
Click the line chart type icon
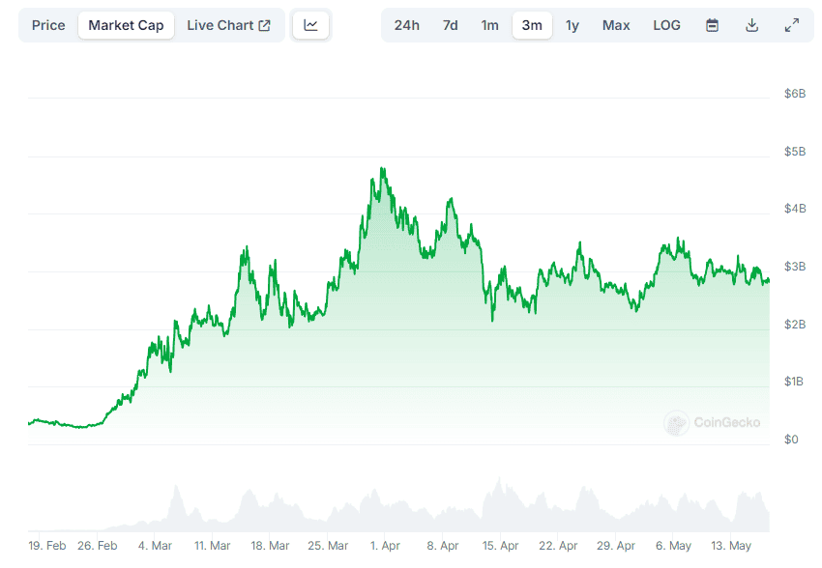(x=310, y=25)
